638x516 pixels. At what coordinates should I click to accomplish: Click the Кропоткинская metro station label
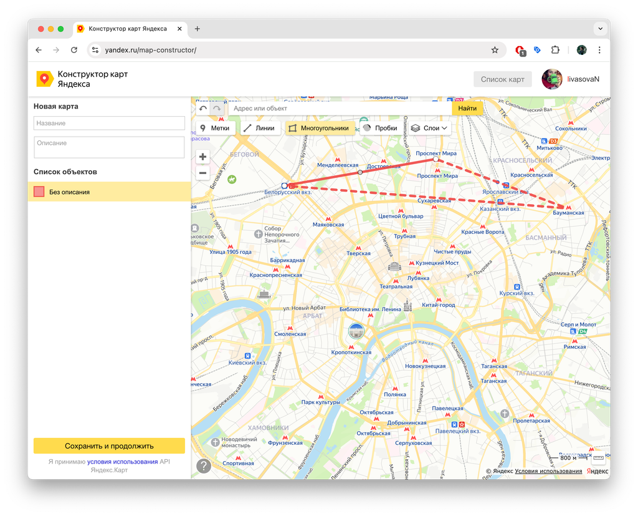pyautogui.click(x=351, y=353)
